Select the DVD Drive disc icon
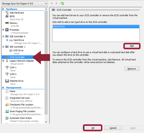144x133 pixels. point(11,50)
